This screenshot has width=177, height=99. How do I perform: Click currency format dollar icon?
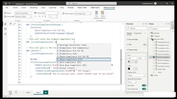point(35,16)
